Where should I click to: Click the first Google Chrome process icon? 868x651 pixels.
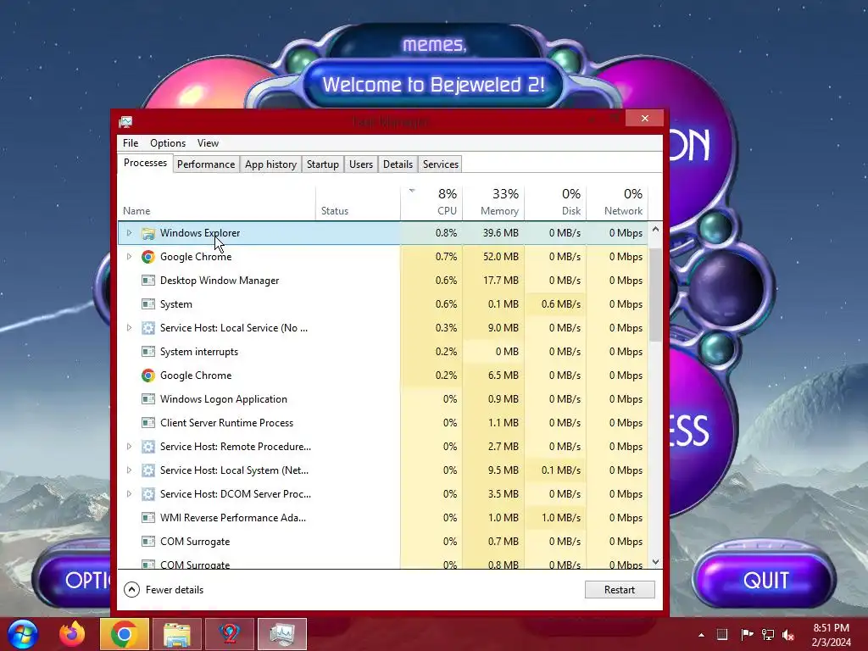point(147,257)
